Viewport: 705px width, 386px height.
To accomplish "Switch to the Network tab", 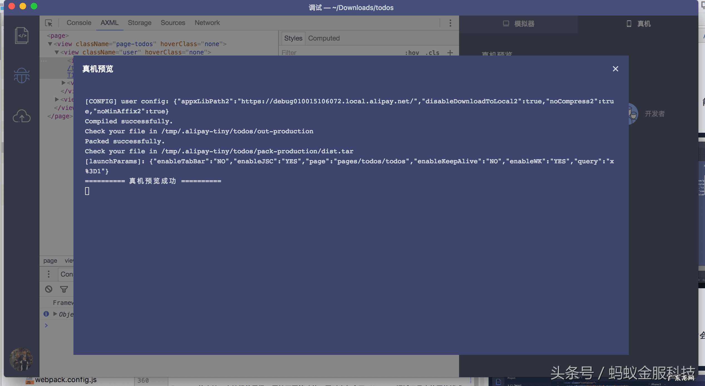I will [x=207, y=23].
